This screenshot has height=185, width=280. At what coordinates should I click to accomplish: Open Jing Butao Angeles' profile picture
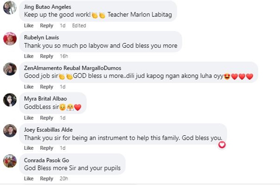[10, 8]
